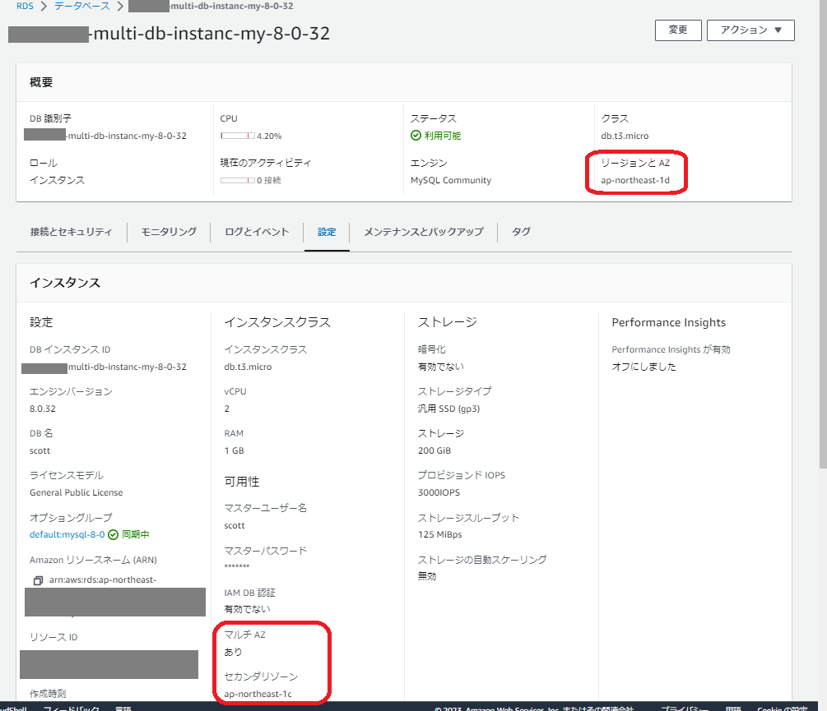Click the green available status check icon
This screenshot has height=711, width=827.
tap(416, 136)
